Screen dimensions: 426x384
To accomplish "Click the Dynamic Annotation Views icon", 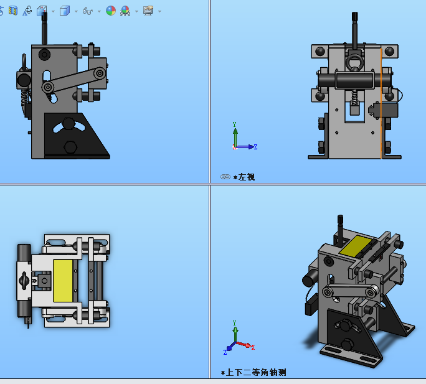I will [27, 11].
